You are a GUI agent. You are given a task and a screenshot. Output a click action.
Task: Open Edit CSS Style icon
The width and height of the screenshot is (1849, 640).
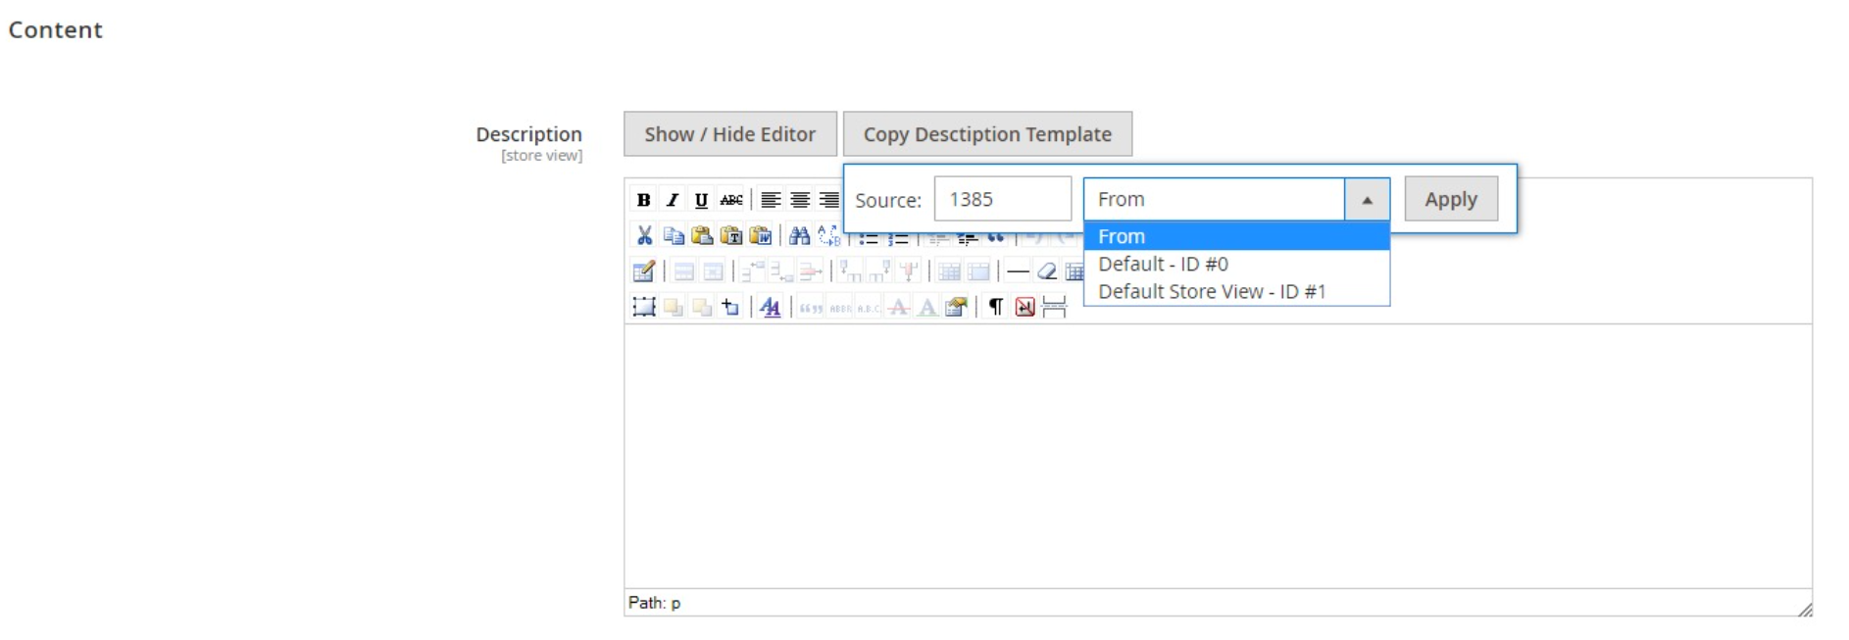(x=771, y=307)
